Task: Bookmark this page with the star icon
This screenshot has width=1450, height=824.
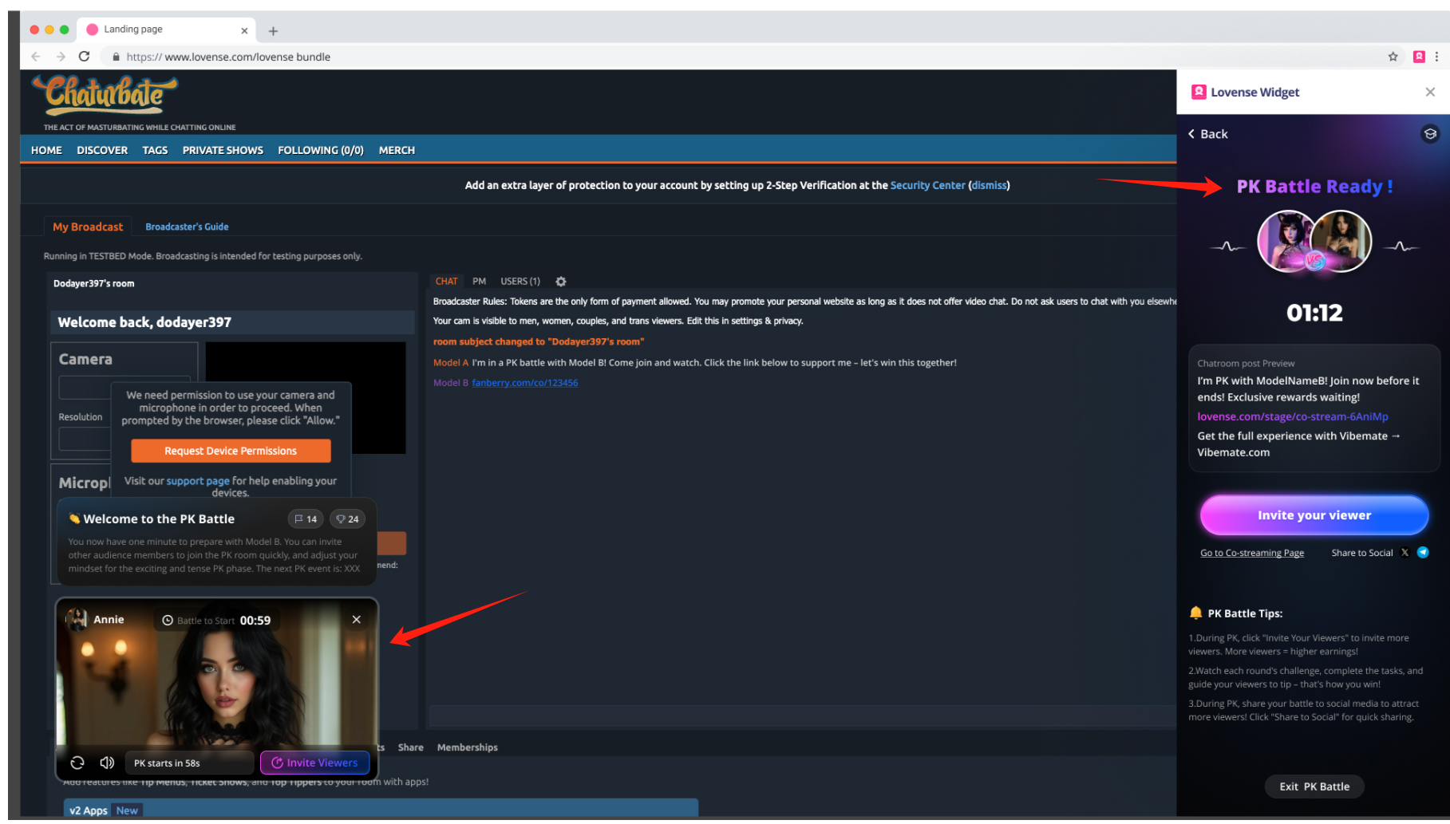Action: (1393, 57)
